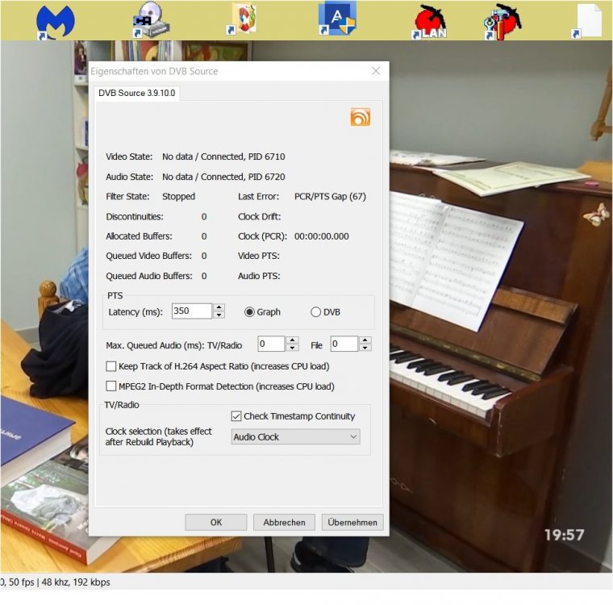The image size is (613, 605).
Task: Enable MPEG2 In-Depth Format Detection
Action: (112, 386)
